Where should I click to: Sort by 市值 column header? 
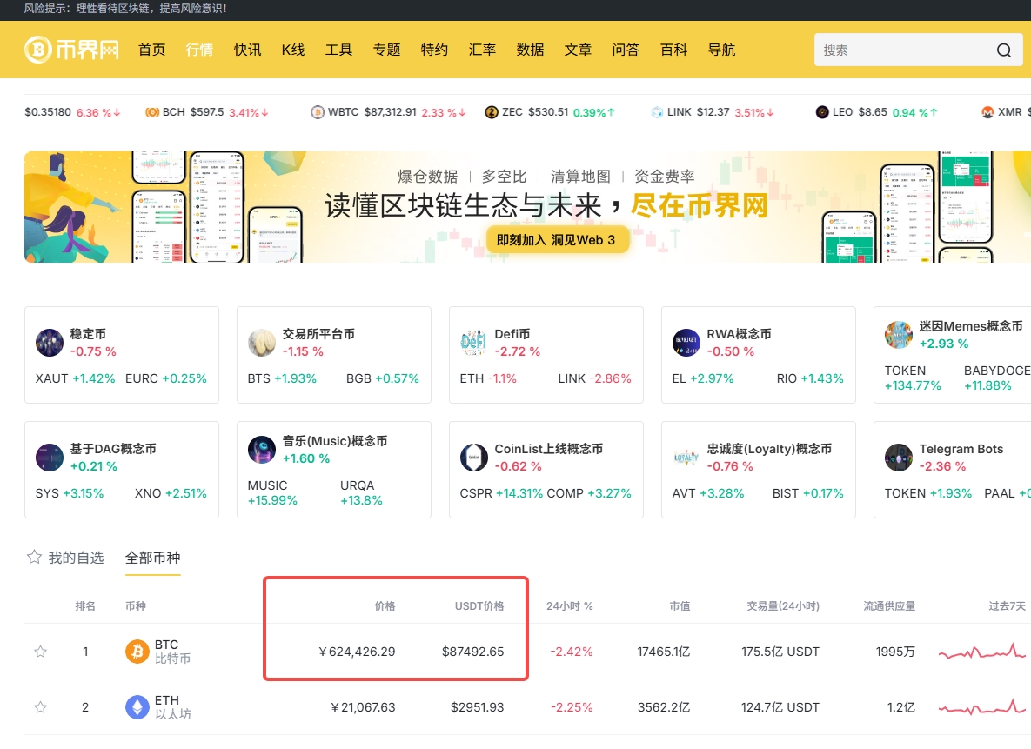[x=680, y=605]
